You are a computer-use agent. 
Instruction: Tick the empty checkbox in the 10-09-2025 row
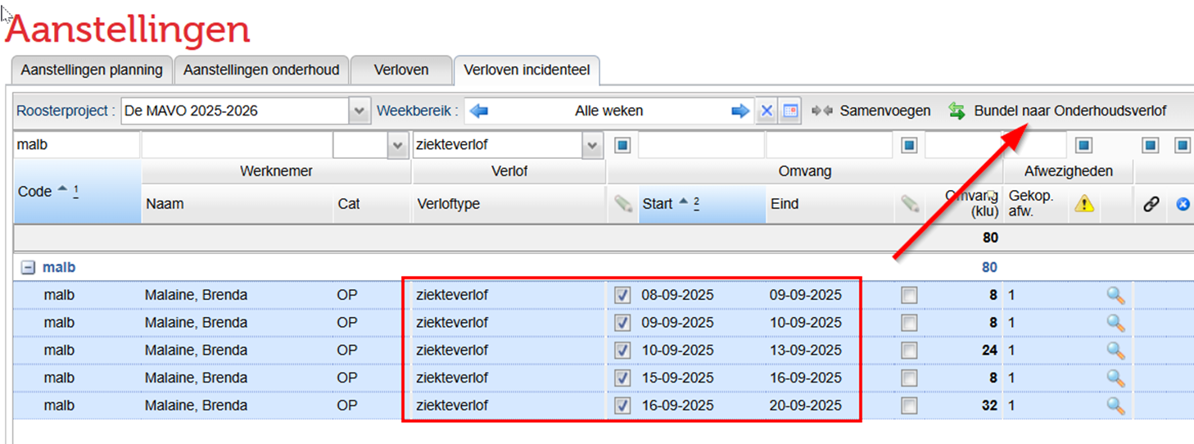pyautogui.click(x=909, y=351)
